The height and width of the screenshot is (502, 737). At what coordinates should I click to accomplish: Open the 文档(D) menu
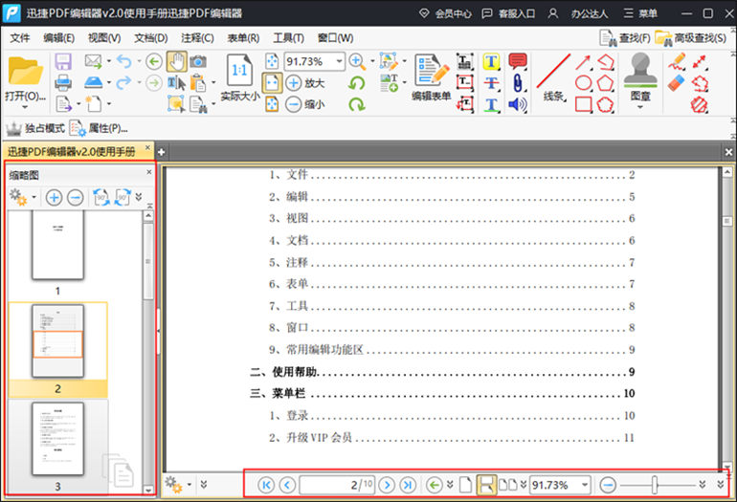point(151,38)
